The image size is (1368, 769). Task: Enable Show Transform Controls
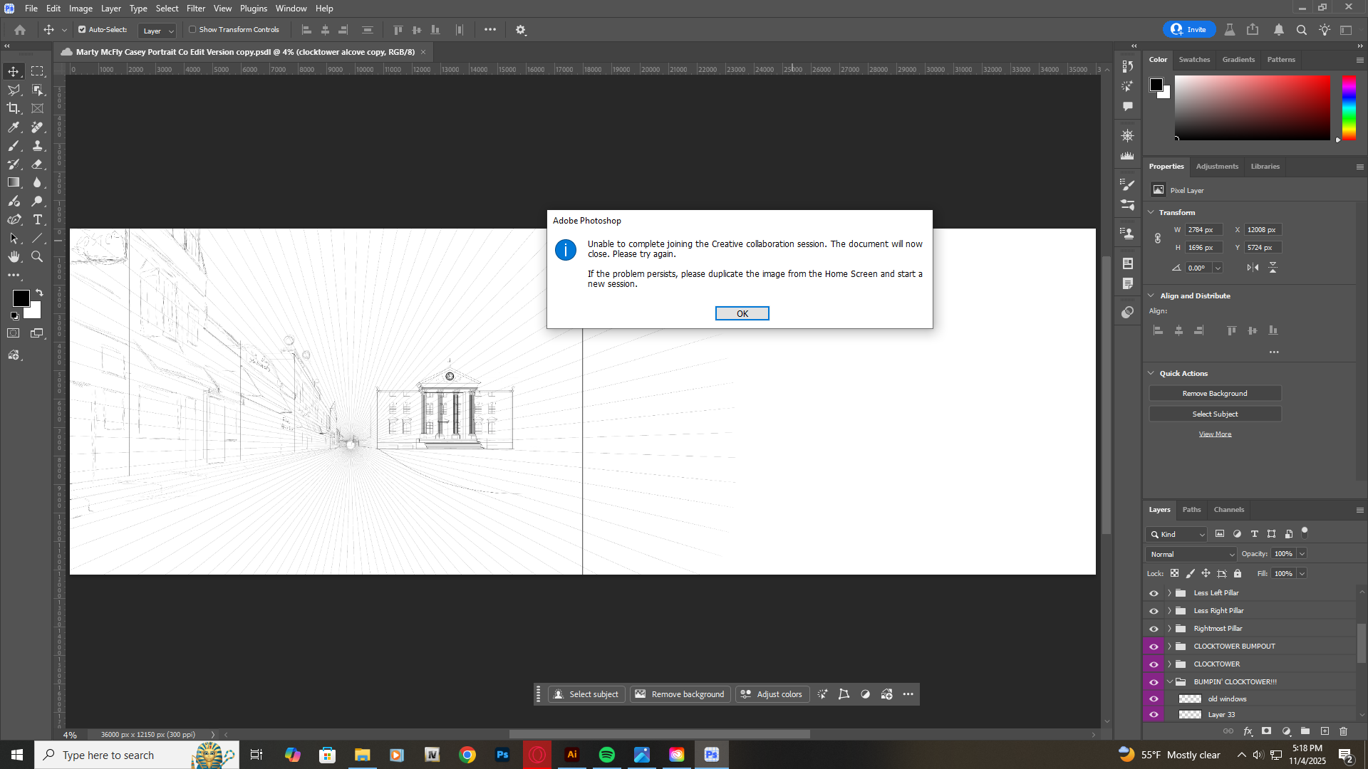(x=193, y=29)
